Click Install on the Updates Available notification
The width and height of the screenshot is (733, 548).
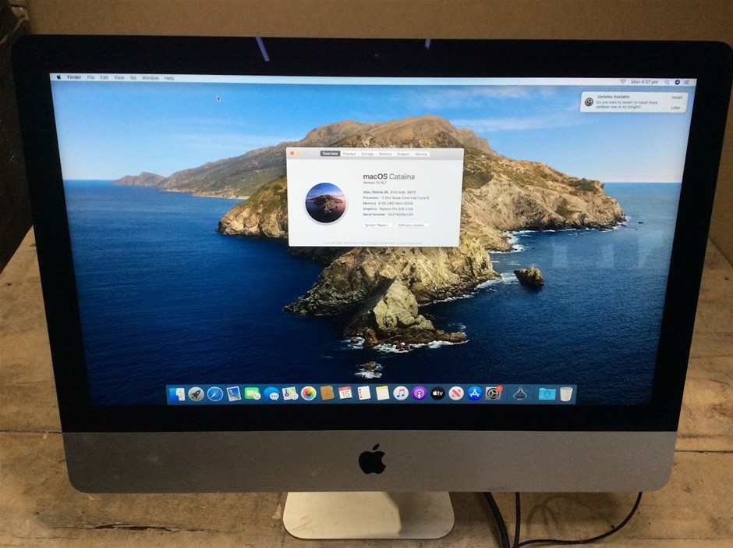(x=676, y=98)
